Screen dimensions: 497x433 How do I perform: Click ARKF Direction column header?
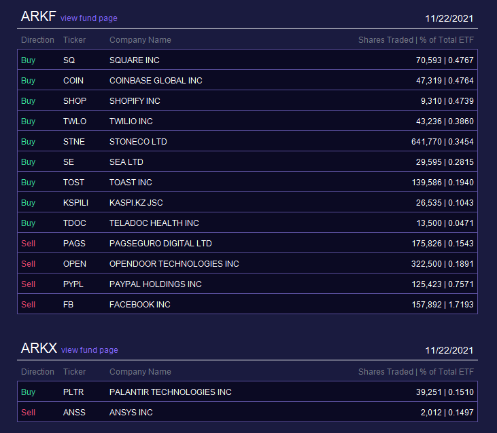(37, 40)
